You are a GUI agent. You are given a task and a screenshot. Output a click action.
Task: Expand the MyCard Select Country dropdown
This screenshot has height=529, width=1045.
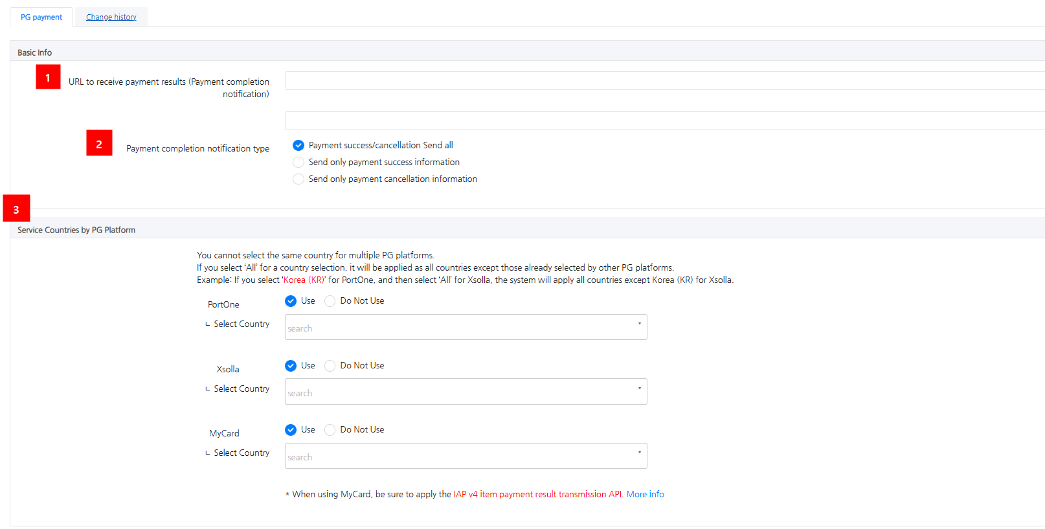coord(466,456)
